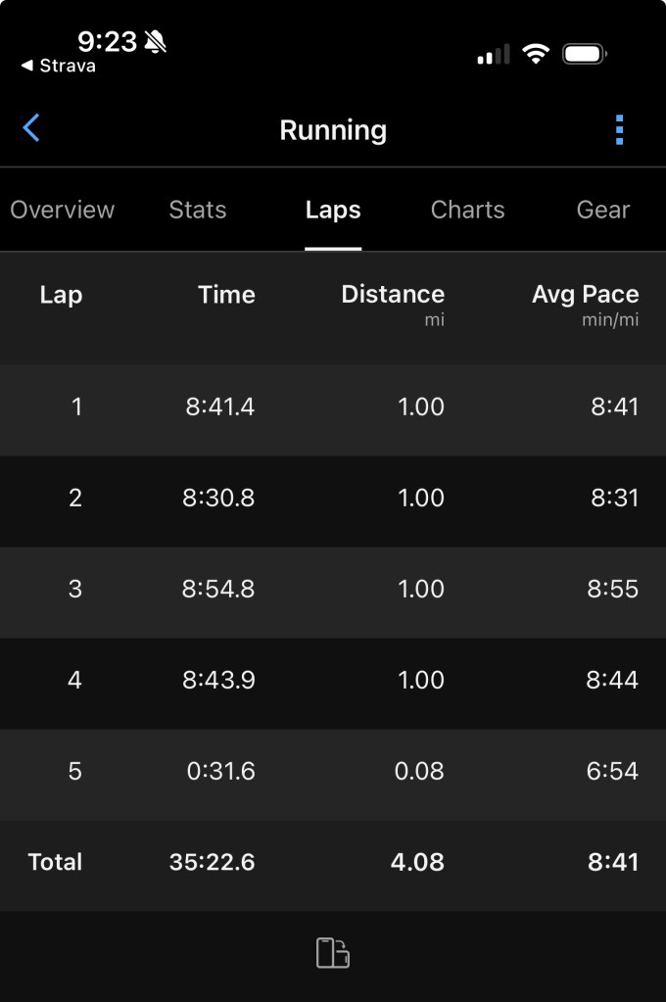The image size is (666, 1002).
Task: Open the three-dot more options menu
Action: pos(619,129)
